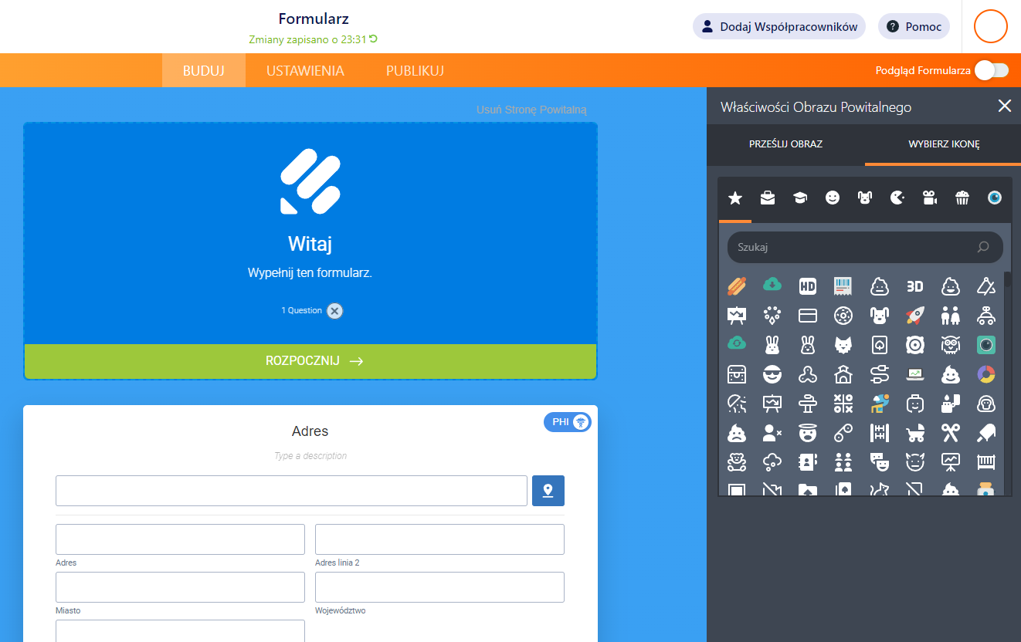Click the revert changes icon beside save time

pyautogui.click(x=374, y=39)
